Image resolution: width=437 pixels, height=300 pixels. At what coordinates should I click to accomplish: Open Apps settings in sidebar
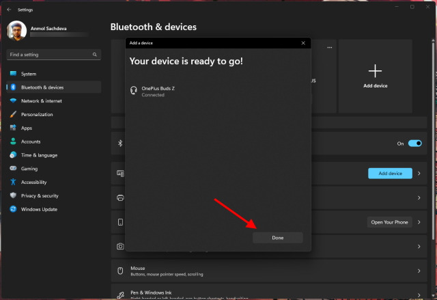point(53,128)
